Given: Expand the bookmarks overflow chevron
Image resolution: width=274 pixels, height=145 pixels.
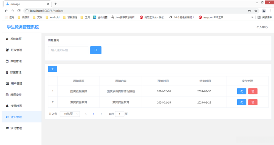Looking at the screenshot, I should (252, 17).
